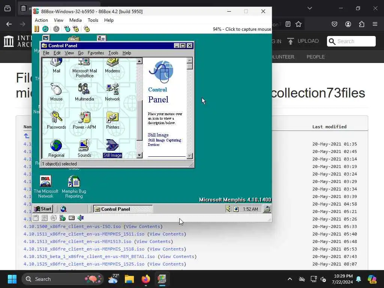The width and height of the screenshot is (384, 288).
Task: Select the Microsoft Mail Postoffice icon
Action: pyautogui.click(x=84, y=68)
